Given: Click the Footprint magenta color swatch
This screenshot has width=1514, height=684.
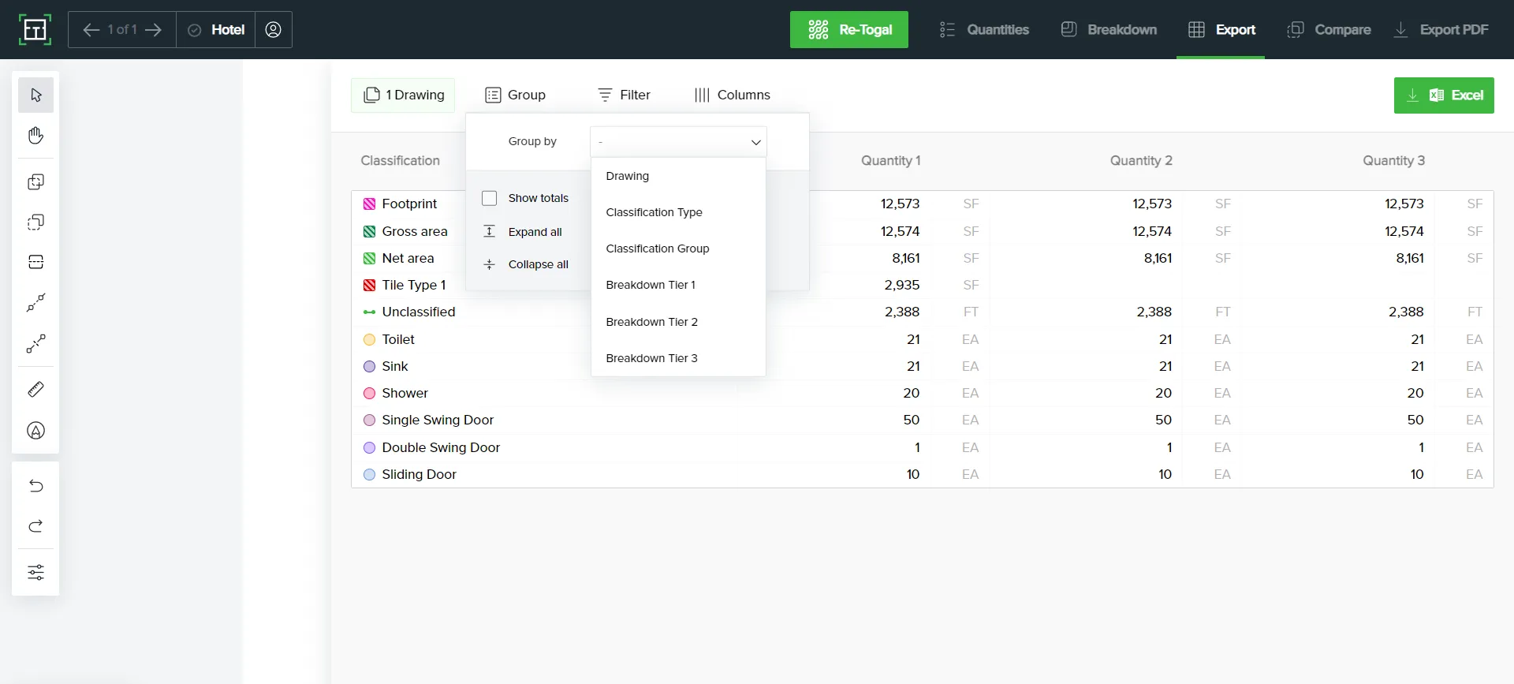Looking at the screenshot, I should point(369,204).
